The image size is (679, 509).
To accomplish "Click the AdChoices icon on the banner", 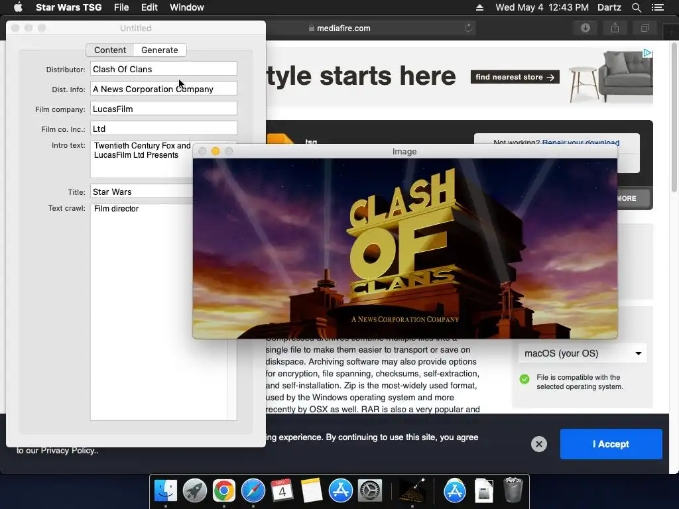I will 647,53.
